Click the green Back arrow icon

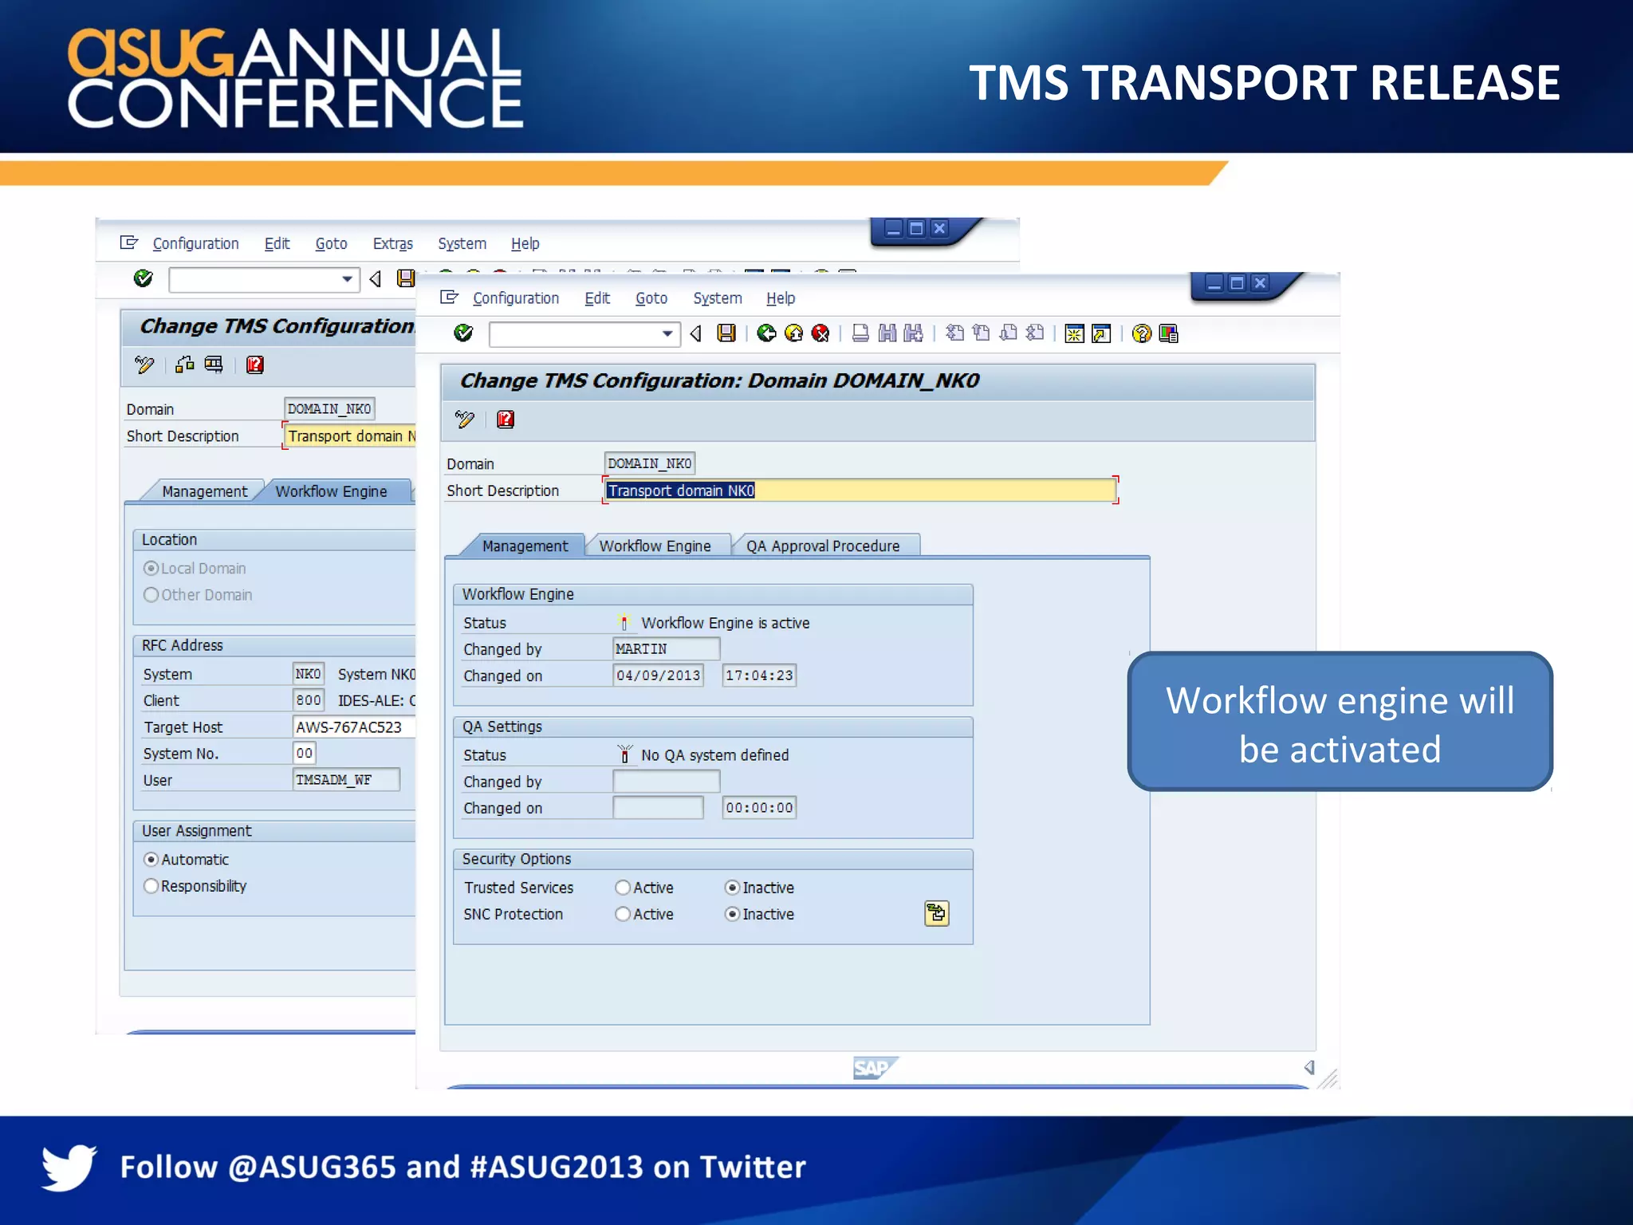coord(766,333)
